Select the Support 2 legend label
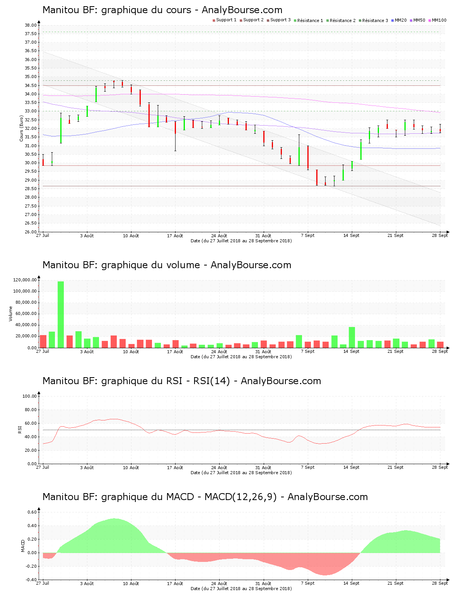Image resolution: width=464 pixels, height=599 pixels. coord(253,20)
